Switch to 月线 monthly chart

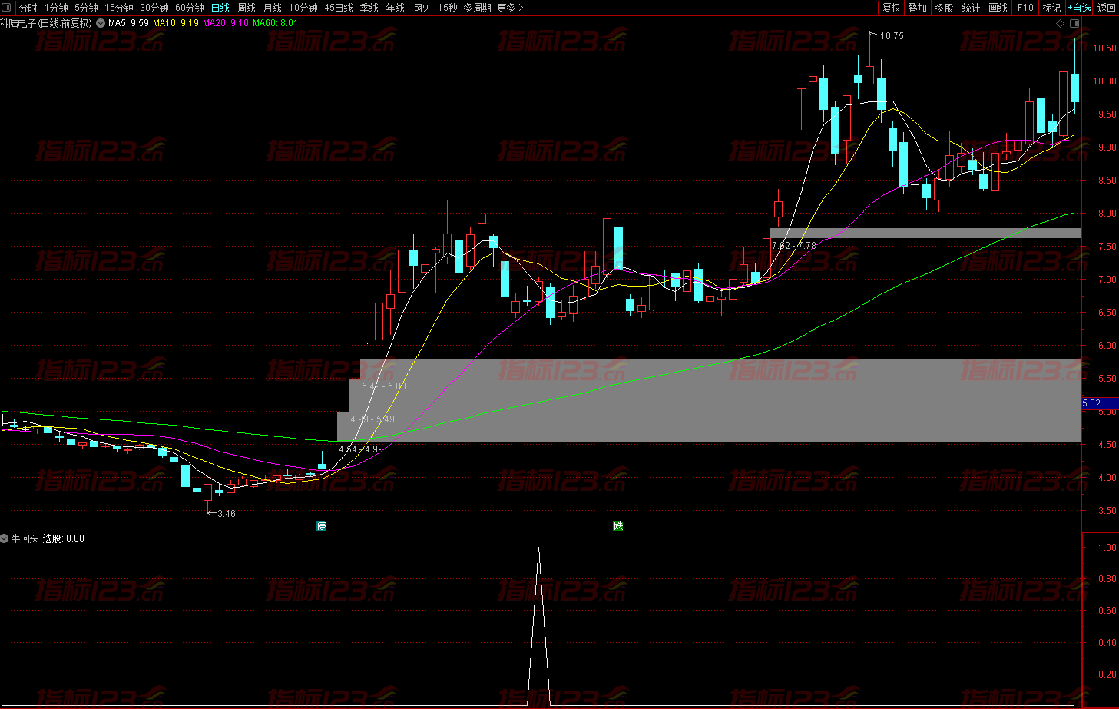[273, 8]
